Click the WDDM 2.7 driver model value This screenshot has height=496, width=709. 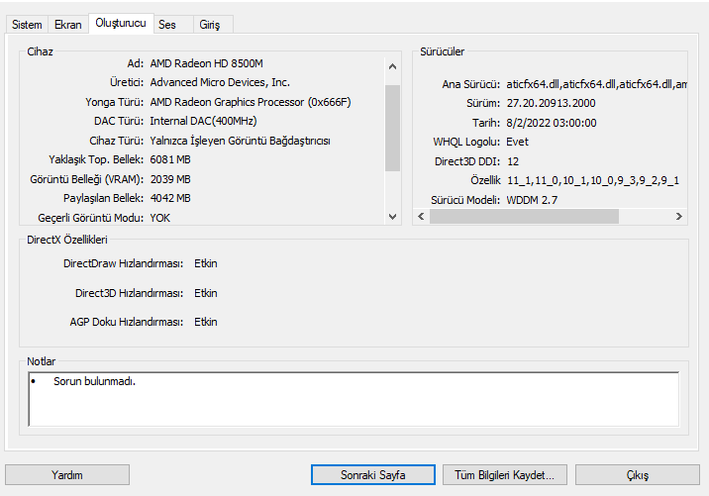click(x=533, y=199)
